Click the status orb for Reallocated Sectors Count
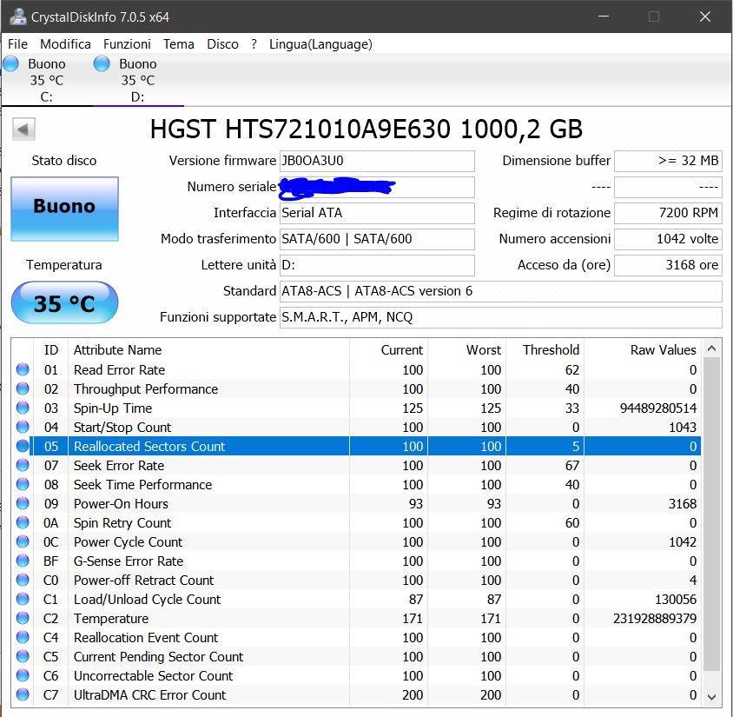The width and height of the screenshot is (733, 717). click(23, 446)
